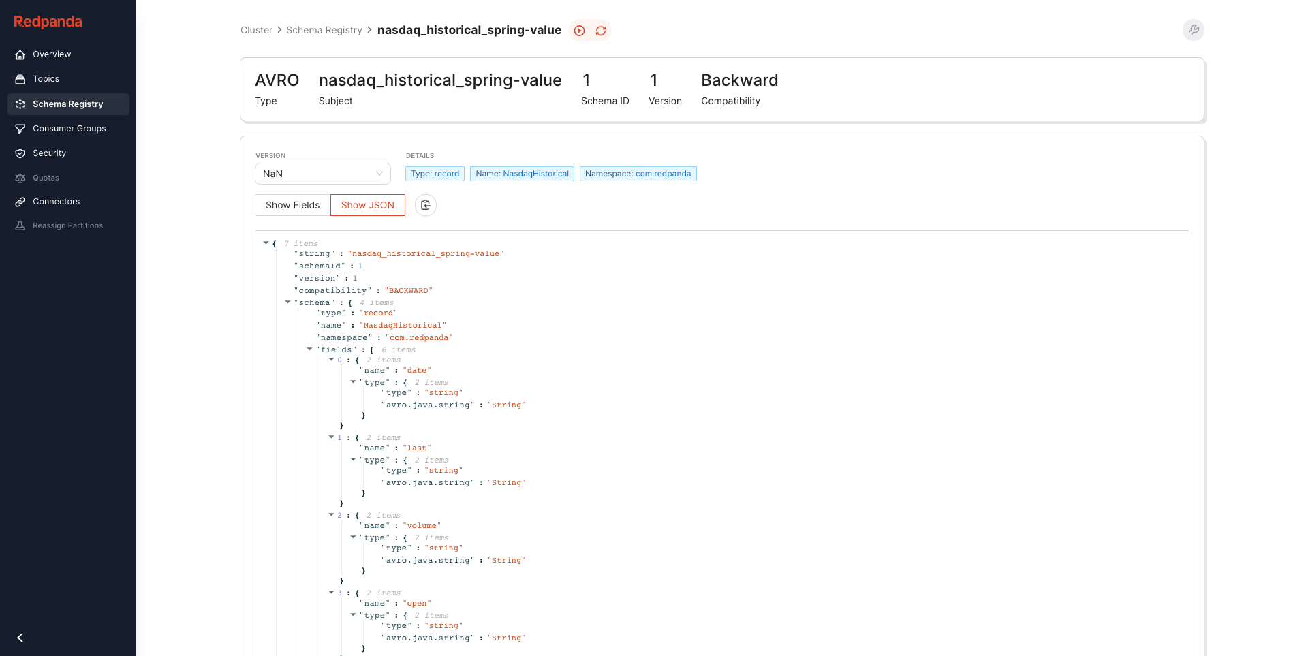Viewport: 1308px width, 656px height.
Task: Click the "volume" field name value
Action: (x=422, y=526)
